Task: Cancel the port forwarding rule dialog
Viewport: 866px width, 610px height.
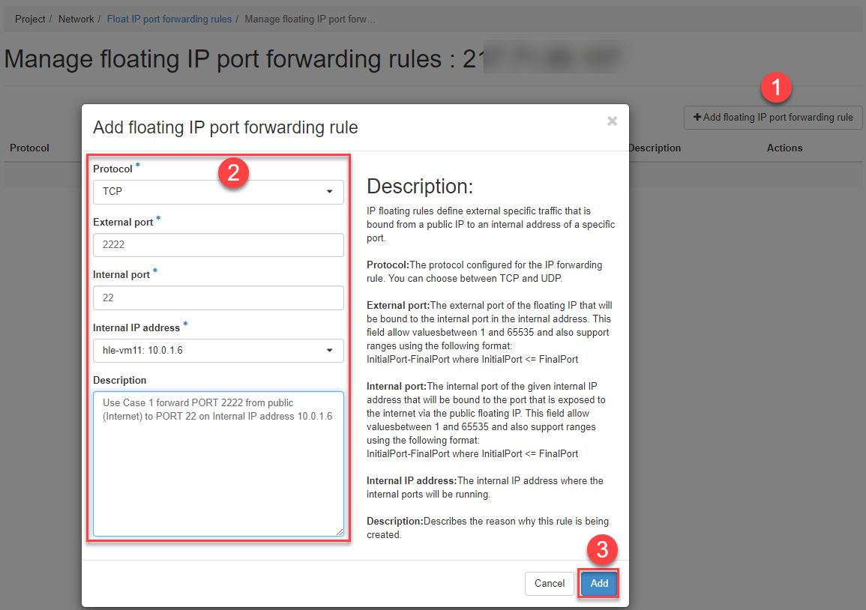Action: (x=549, y=584)
